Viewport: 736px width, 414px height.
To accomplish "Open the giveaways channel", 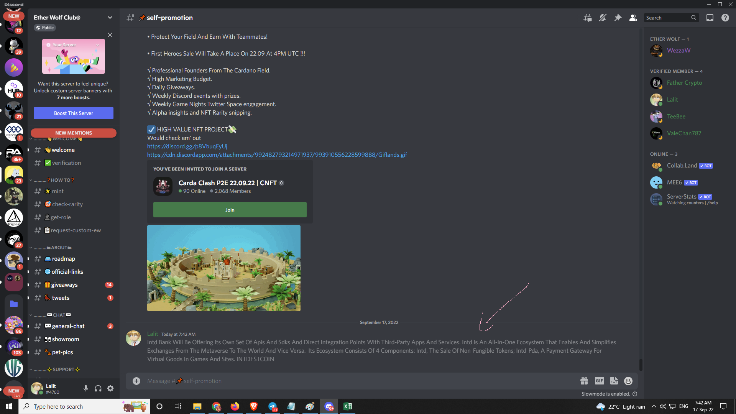I will click(x=73, y=285).
